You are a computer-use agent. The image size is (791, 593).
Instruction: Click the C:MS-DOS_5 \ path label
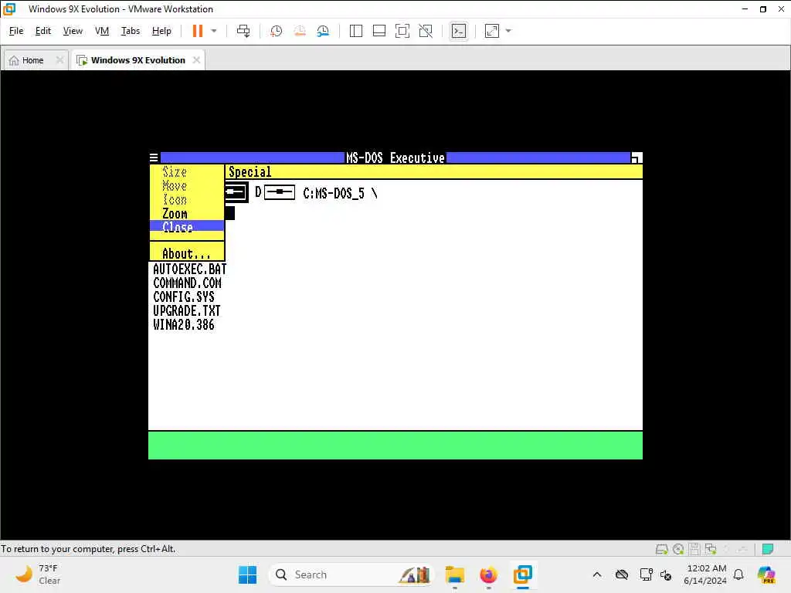[x=340, y=193]
